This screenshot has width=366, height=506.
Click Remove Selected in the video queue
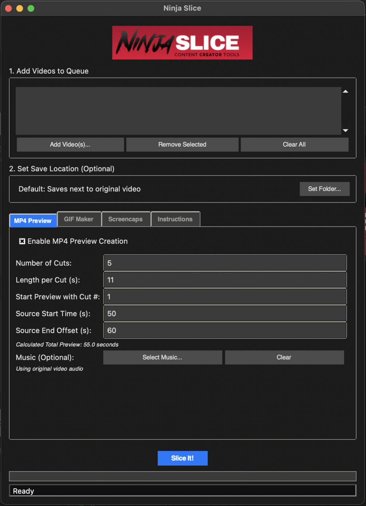pos(182,144)
